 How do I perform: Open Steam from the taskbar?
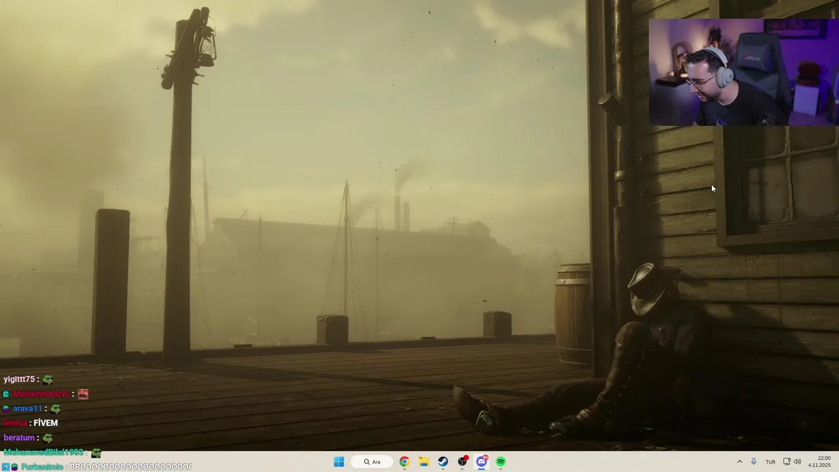pos(443,462)
